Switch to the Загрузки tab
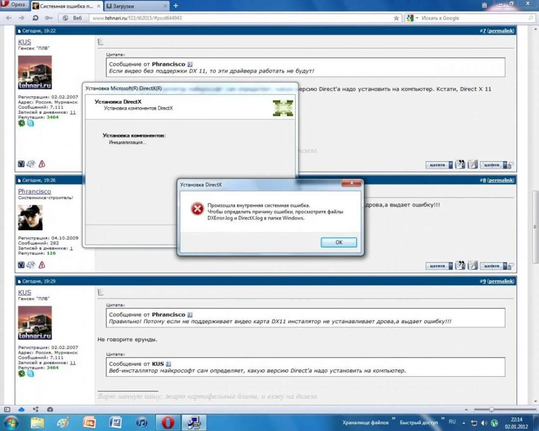The height and width of the screenshot is (431, 539). 137,6
